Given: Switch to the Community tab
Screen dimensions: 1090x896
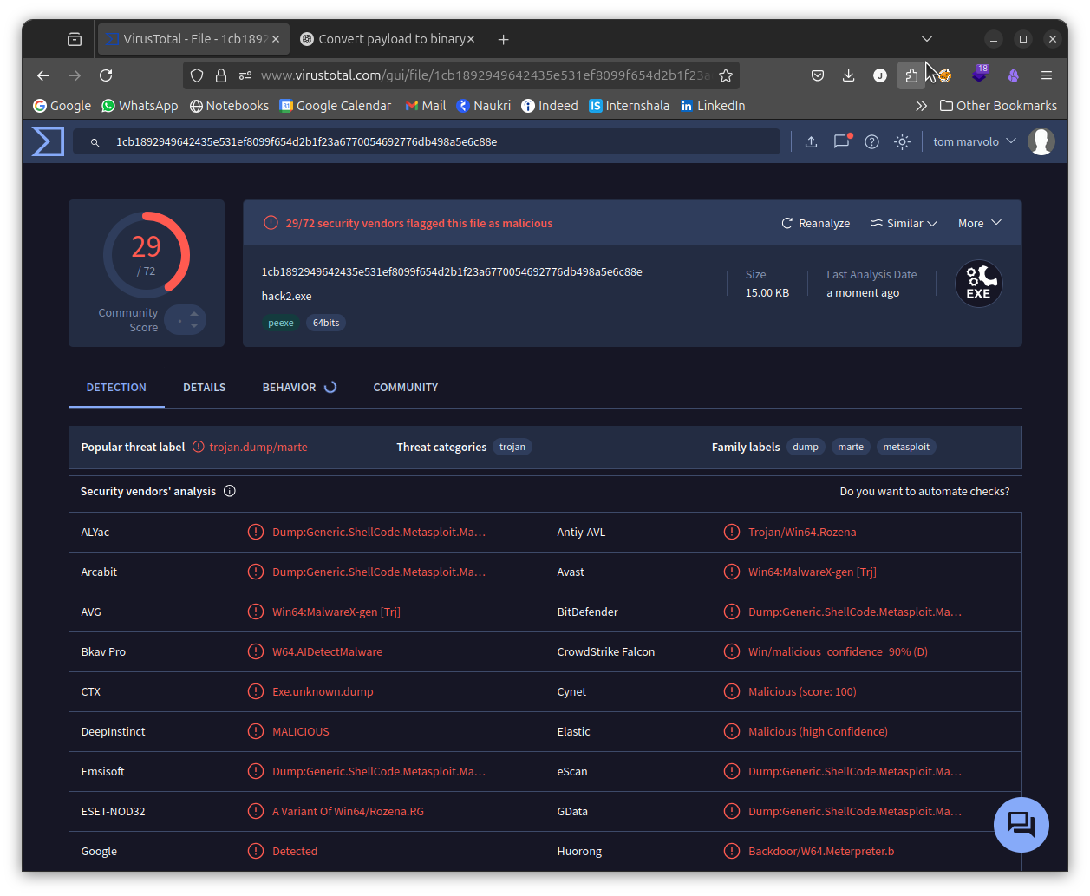Looking at the screenshot, I should pyautogui.click(x=406, y=388).
